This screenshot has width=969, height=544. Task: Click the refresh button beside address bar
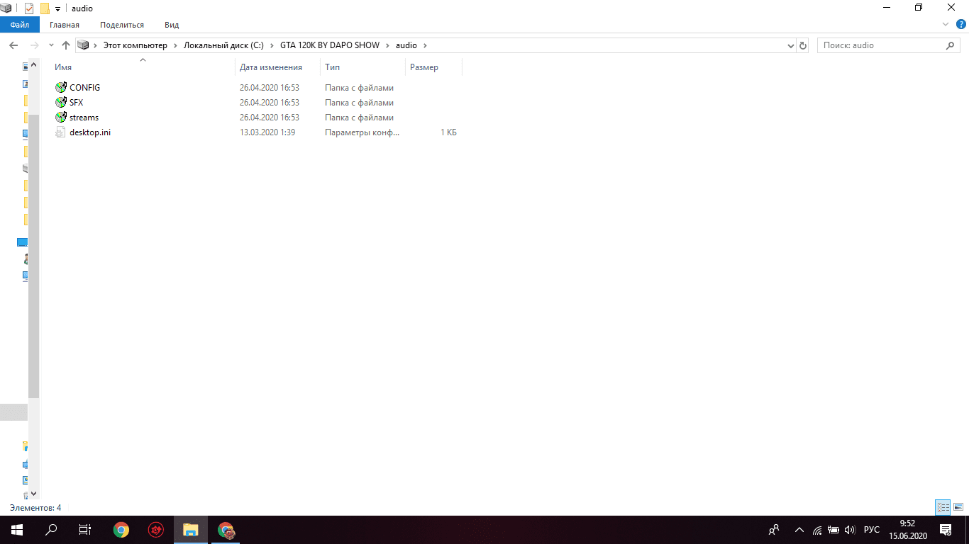803,45
